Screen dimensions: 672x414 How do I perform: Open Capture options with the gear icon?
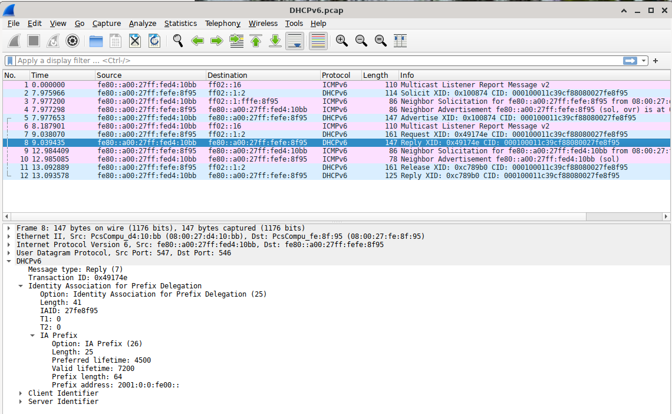tap(72, 41)
